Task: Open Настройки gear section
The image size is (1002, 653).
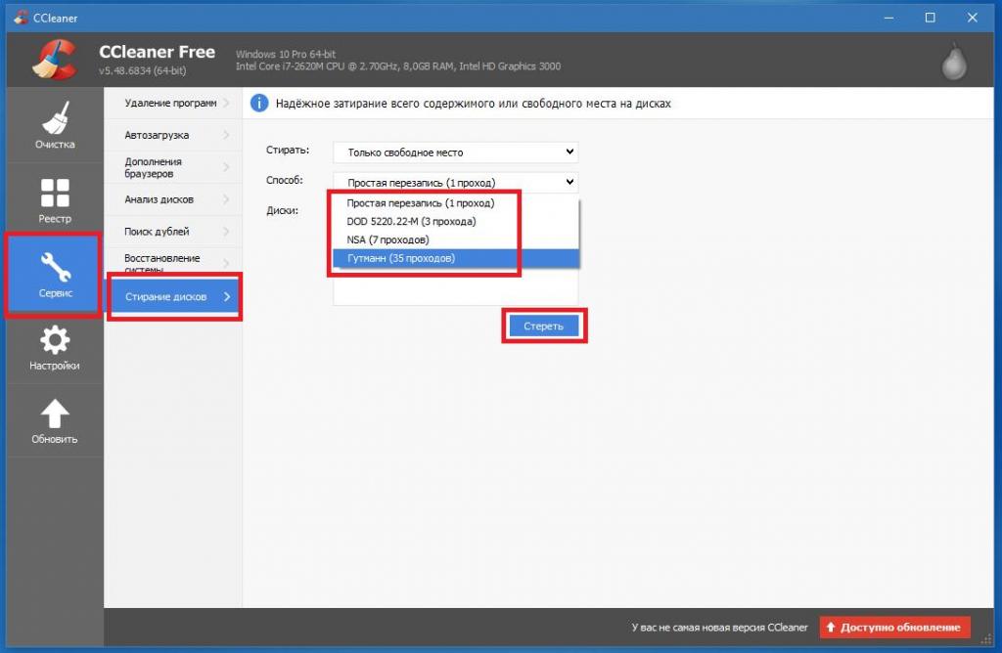Action: [x=55, y=347]
